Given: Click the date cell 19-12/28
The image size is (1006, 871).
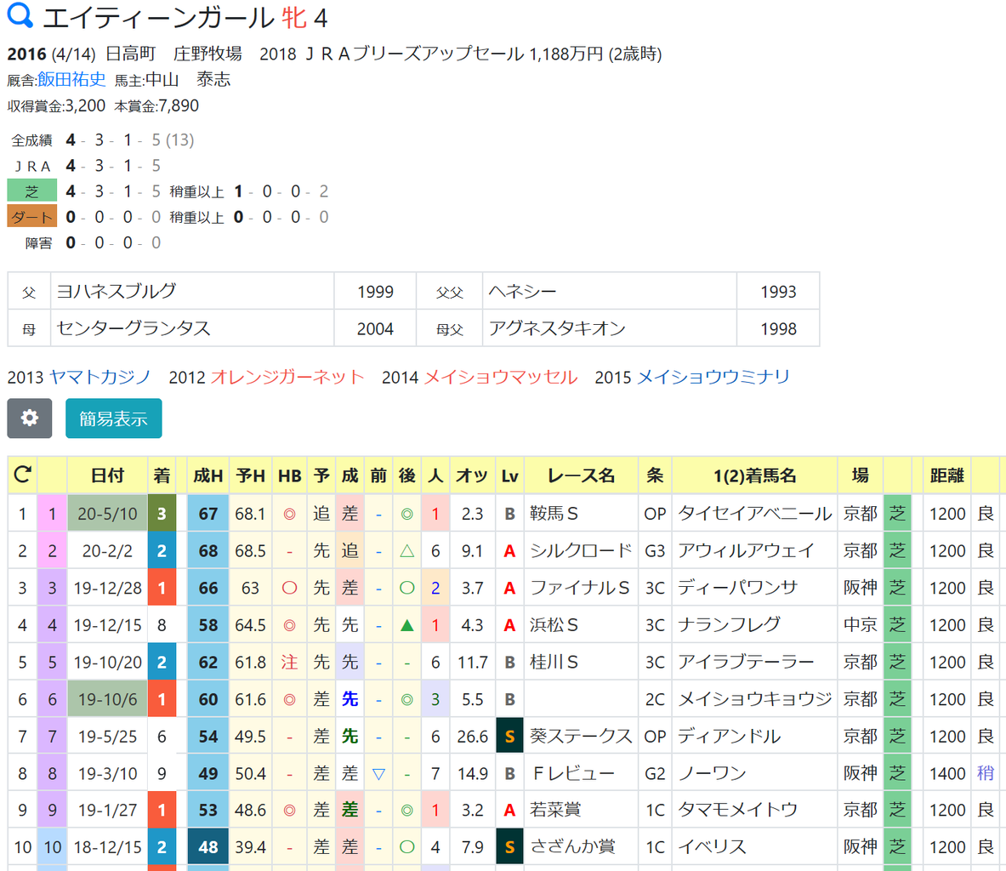Looking at the screenshot, I should tap(107, 588).
